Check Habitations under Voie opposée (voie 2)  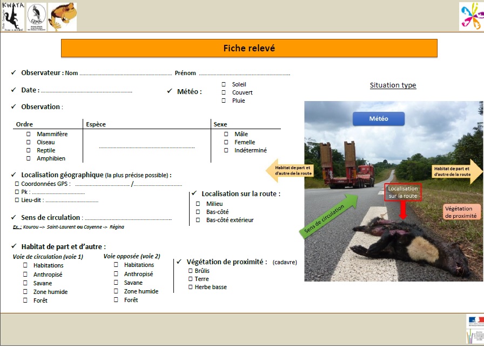tap(116, 265)
